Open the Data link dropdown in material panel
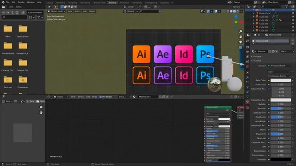 287,51
